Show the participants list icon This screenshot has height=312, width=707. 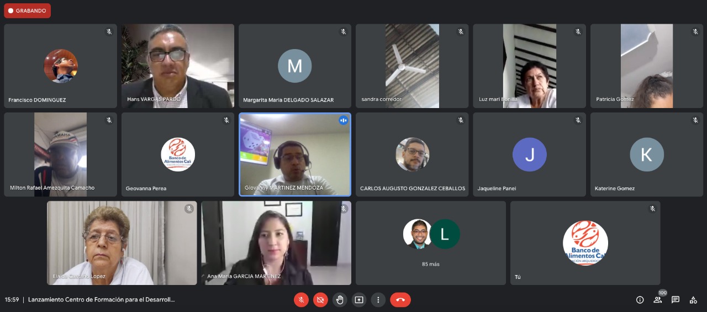[x=658, y=300]
